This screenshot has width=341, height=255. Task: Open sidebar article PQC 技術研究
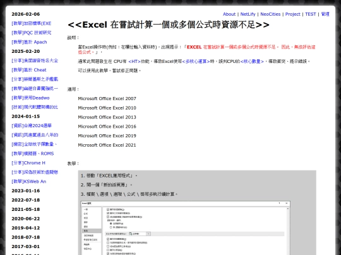(32, 33)
